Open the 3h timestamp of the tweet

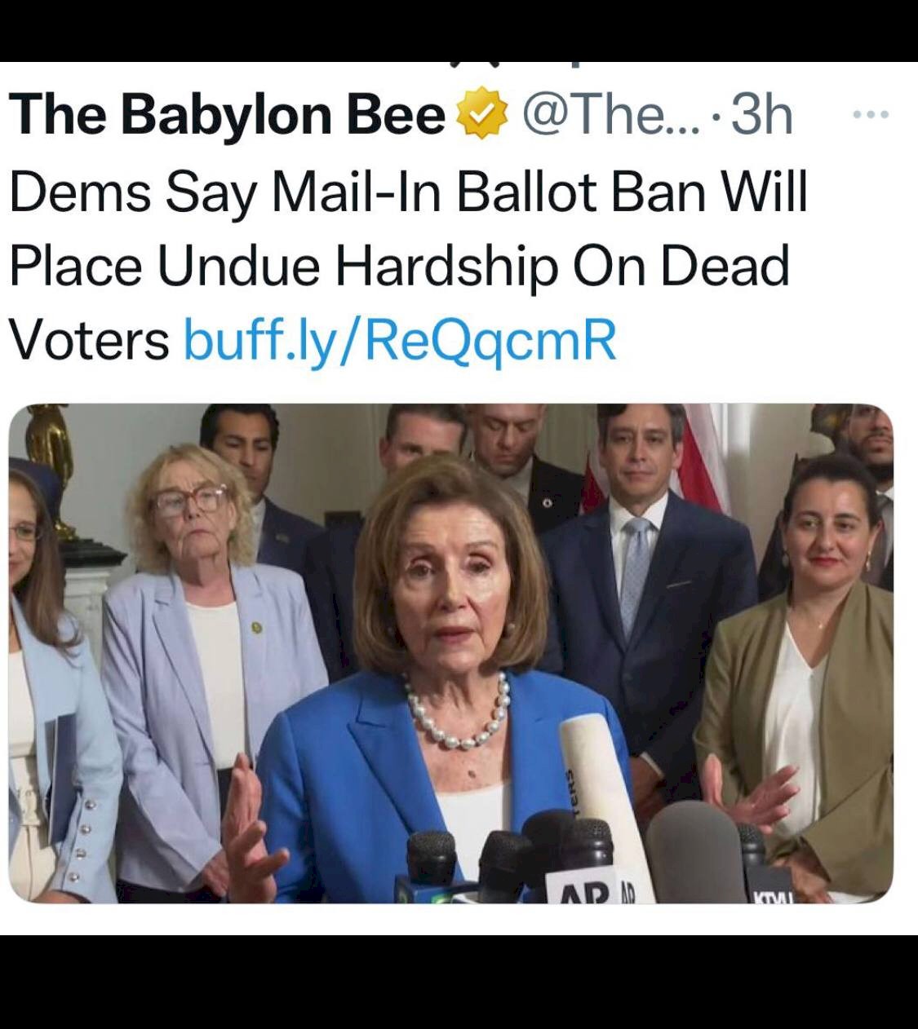click(761, 114)
